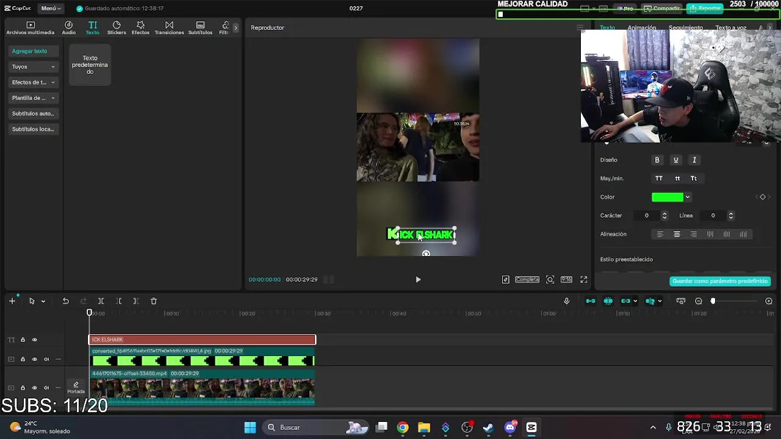Record voiceover with microphone icon
The height and width of the screenshot is (439, 781).
566,301
